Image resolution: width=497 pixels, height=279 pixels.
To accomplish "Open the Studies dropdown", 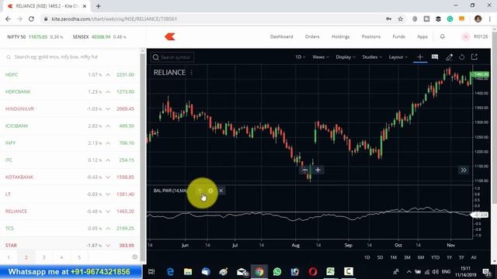I will [372, 57].
